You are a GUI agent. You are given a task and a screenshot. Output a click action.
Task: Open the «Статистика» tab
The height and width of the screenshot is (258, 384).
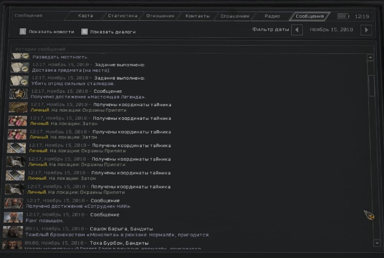(122, 16)
